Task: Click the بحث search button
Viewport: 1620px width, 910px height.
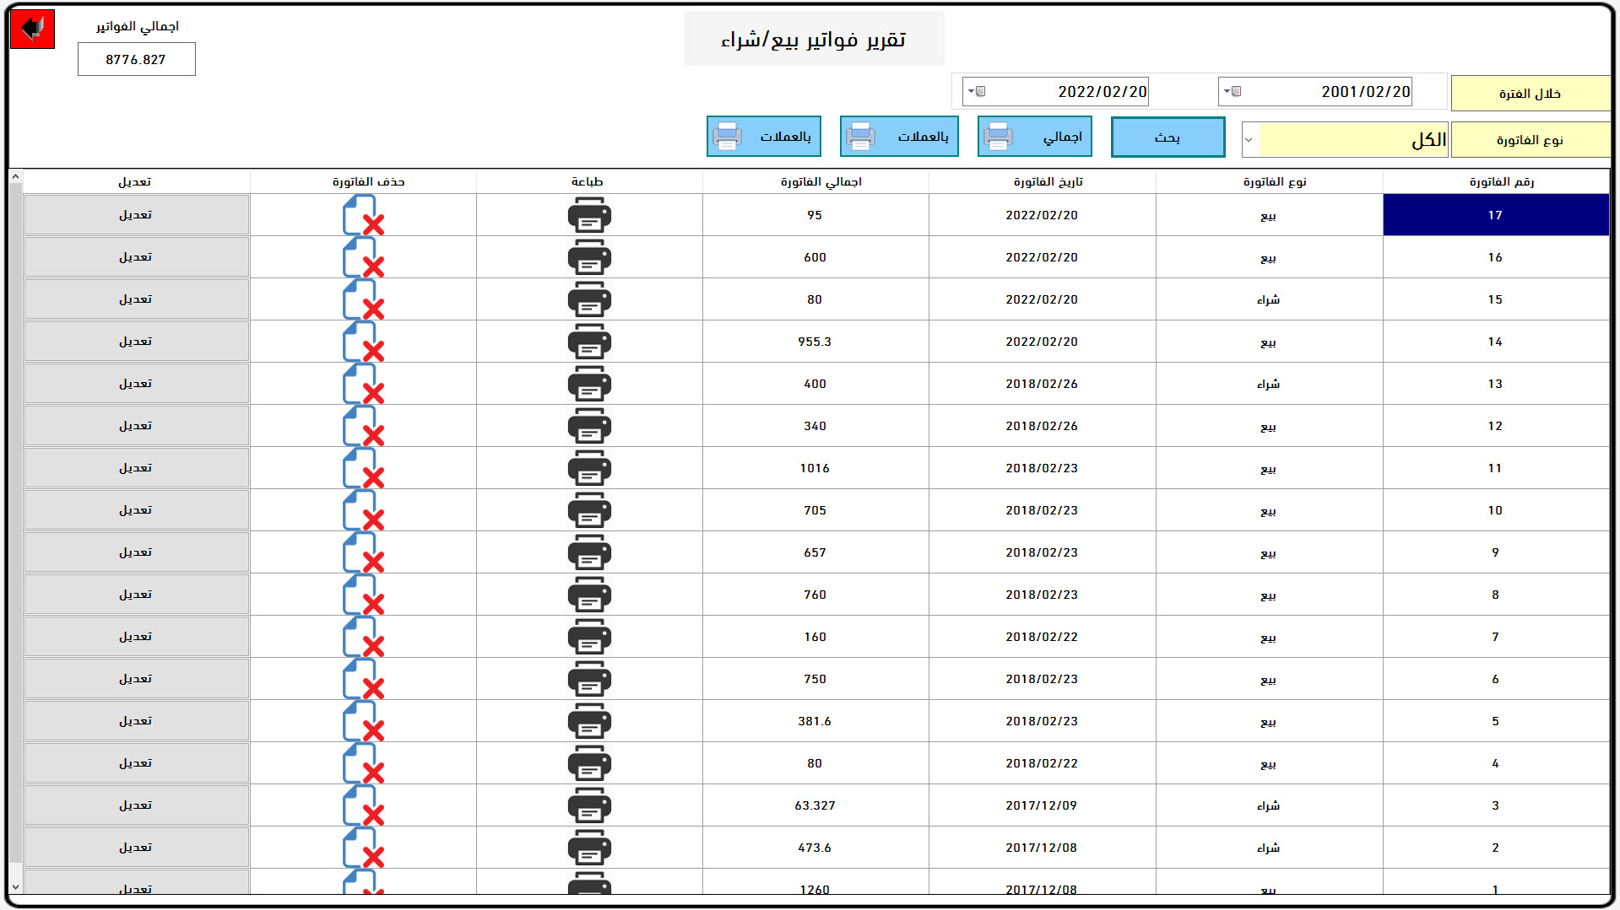Action: pos(1168,137)
